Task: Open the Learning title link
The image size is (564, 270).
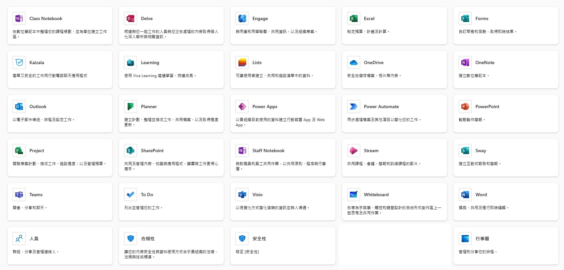Action: [x=150, y=63]
